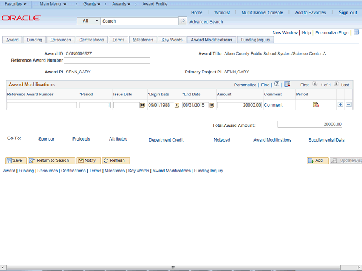Click Add to Favorites link
Screen dimensions: 362x271
click(311, 12)
